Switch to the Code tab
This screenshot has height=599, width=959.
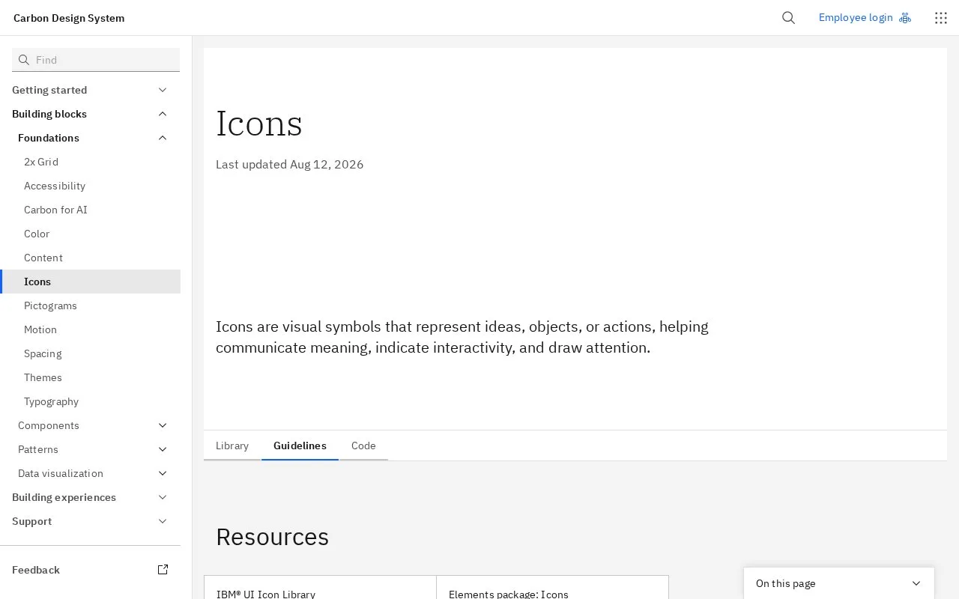pyautogui.click(x=363, y=446)
